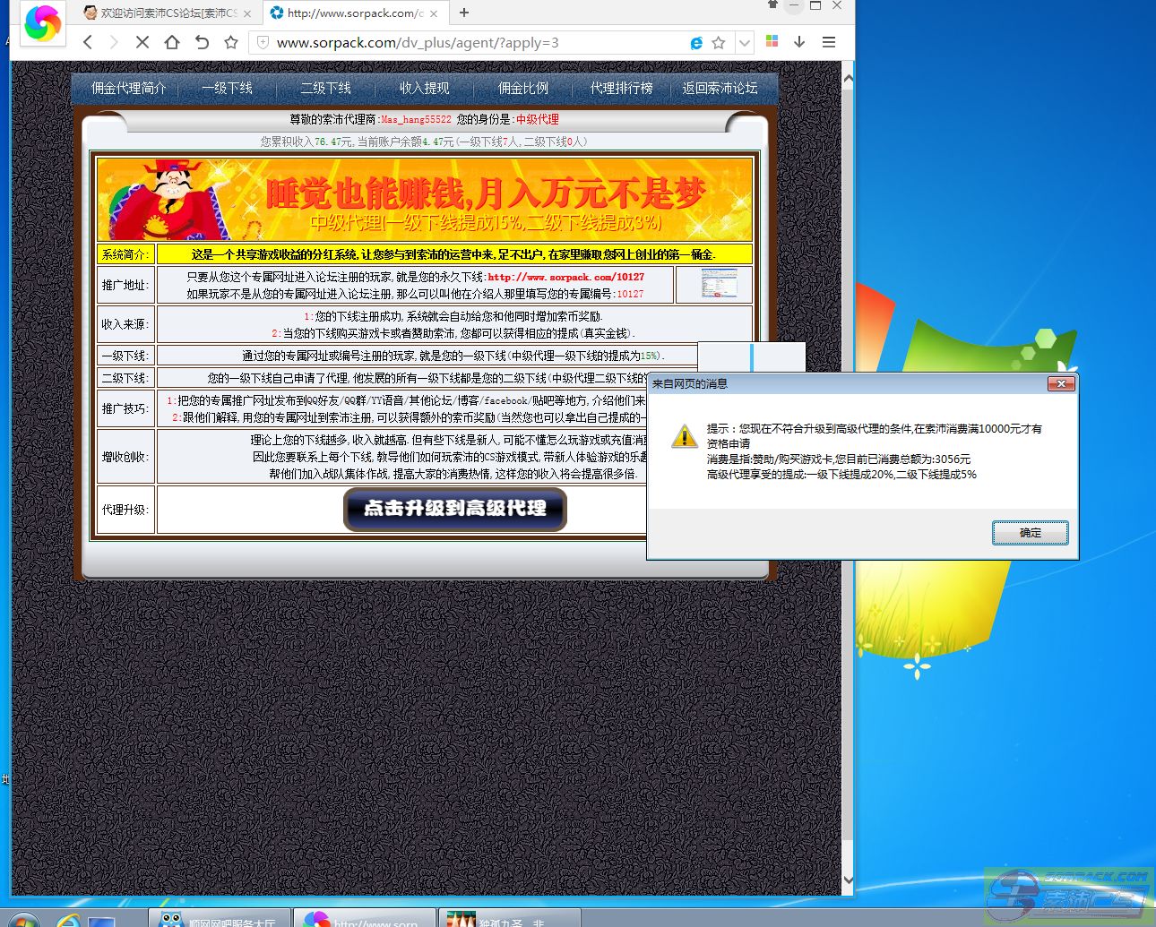Click the browser back arrow
This screenshot has height=927, width=1156.
pyautogui.click(x=88, y=42)
